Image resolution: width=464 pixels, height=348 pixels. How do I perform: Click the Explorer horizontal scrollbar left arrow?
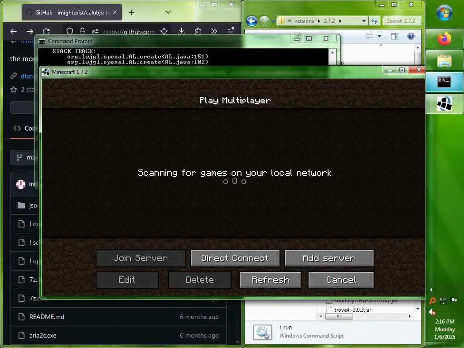click(321, 316)
